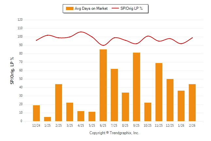The image size is (211, 141).
Task: Click the 11/25 bar
Action: pyautogui.click(x=159, y=92)
